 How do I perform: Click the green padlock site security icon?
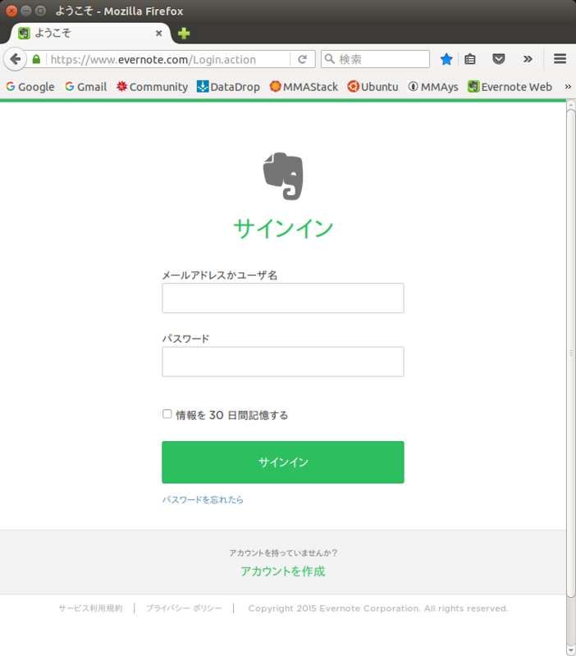36,59
